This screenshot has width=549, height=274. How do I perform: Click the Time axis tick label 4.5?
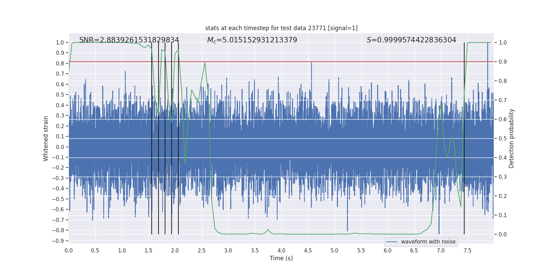pyautogui.click(x=308, y=250)
